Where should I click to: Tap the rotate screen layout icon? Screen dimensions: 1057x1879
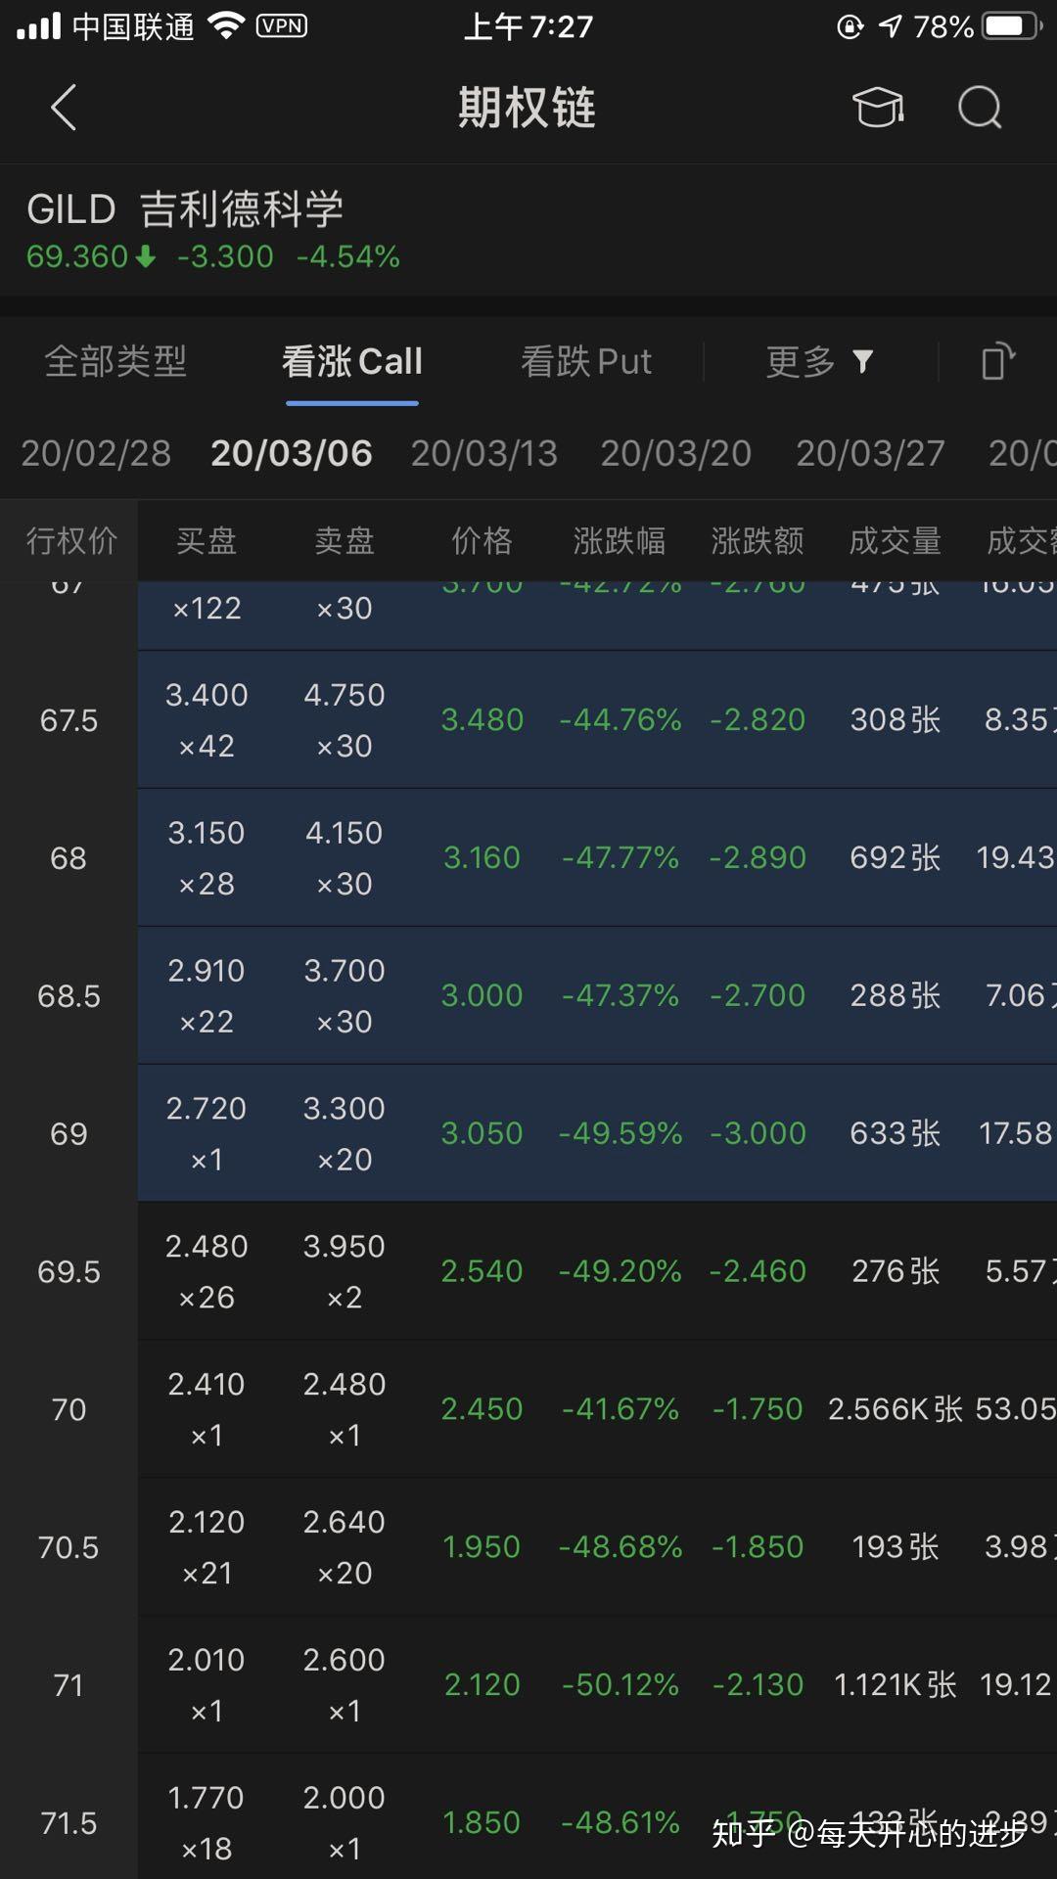(997, 361)
